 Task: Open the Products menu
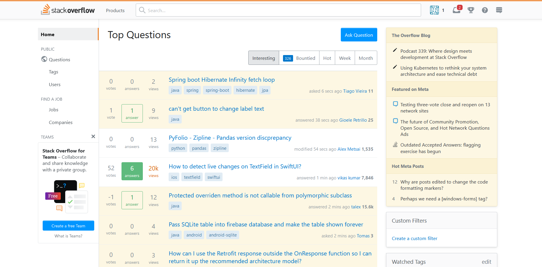(115, 10)
